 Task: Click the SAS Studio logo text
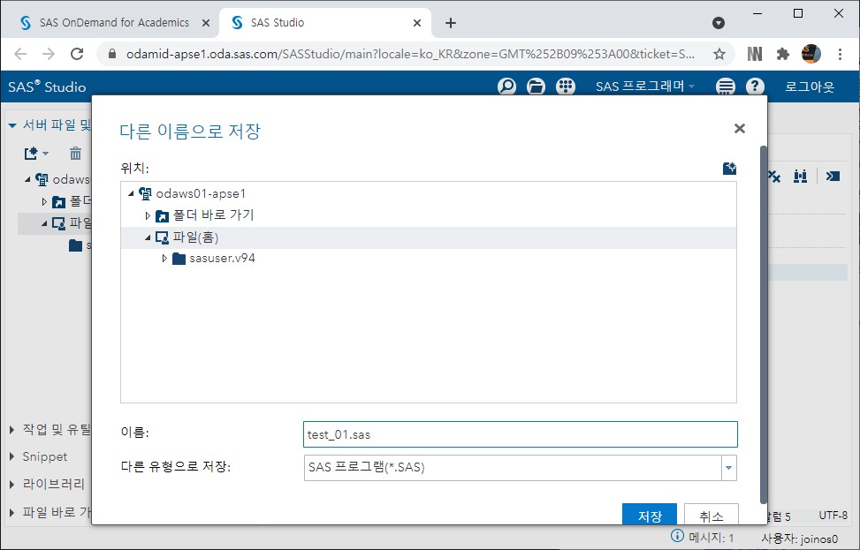point(47,87)
